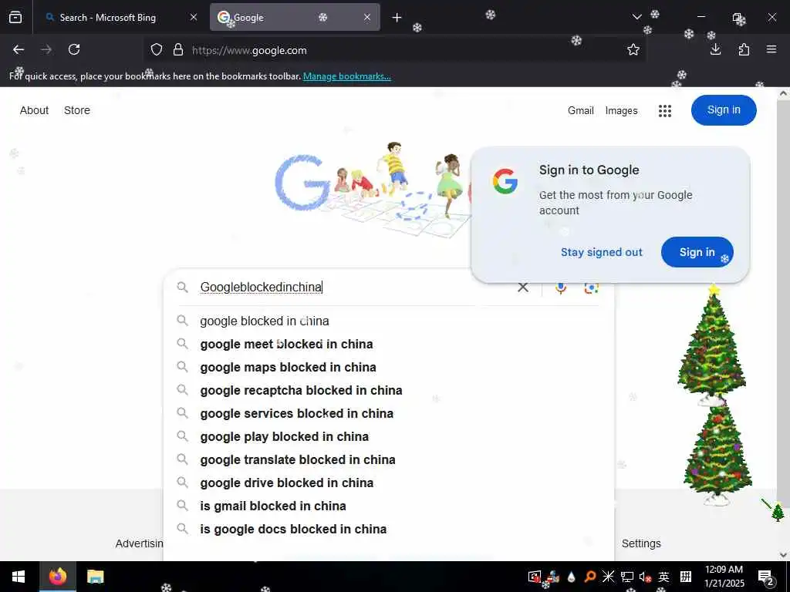Select suggestion google blocked in china
Viewport: 790px width, 592px height.
coord(389,321)
